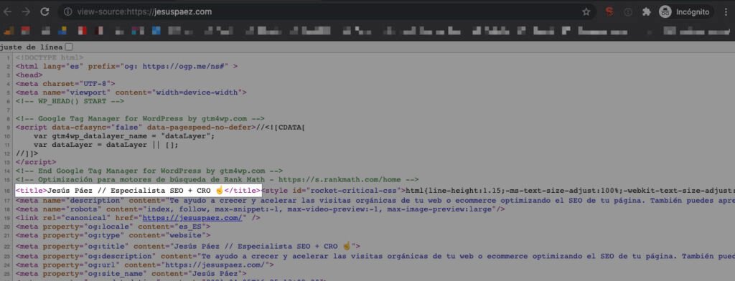
Task: Click the meta name="viewport" line
Action: point(131,92)
